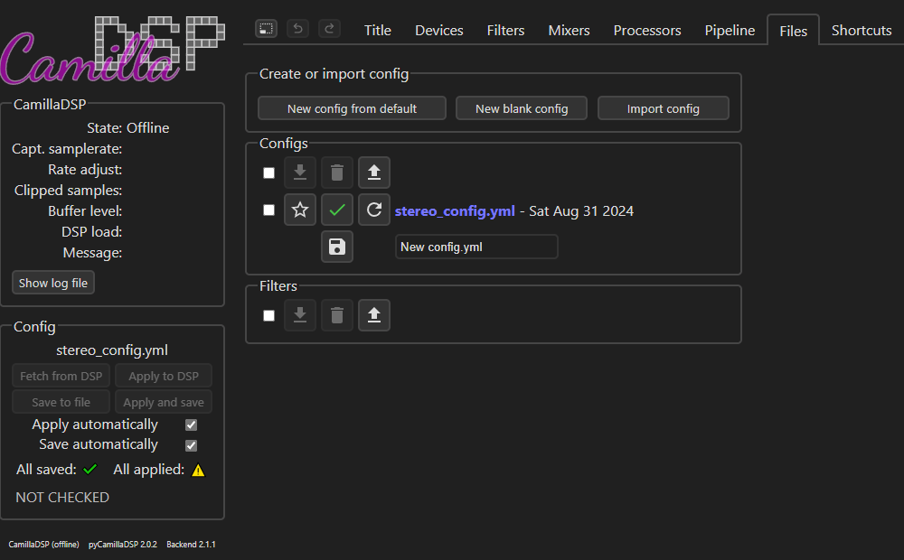Click Backend 2.1.1 version text

[x=191, y=545]
